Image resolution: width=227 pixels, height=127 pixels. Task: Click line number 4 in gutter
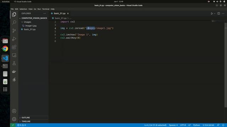pyautogui.click(x=55, y=28)
